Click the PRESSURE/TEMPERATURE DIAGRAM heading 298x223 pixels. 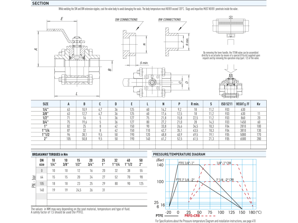[178, 154]
